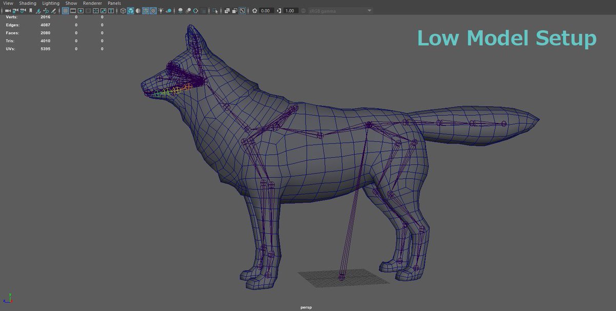Click the Gamma reset icon

(279, 11)
